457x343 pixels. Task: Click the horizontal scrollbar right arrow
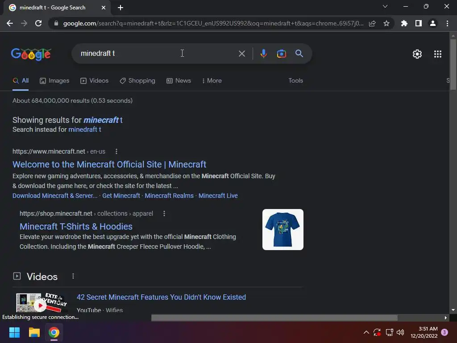[x=445, y=318]
